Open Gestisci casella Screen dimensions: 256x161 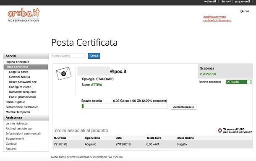(19, 77)
